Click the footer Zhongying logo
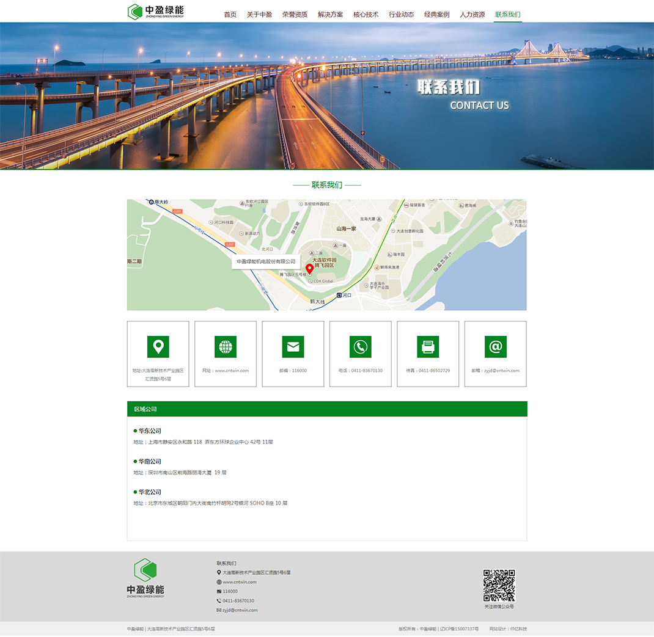The height and width of the screenshot is (637, 654). coord(145,577)
